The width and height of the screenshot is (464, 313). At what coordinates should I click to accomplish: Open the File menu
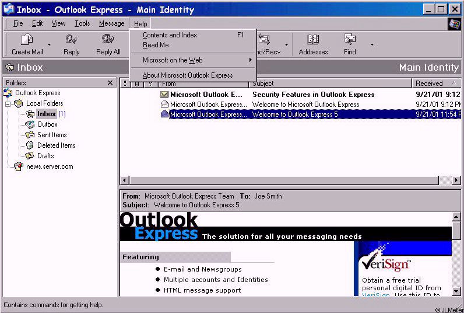(x=18, y=23)
